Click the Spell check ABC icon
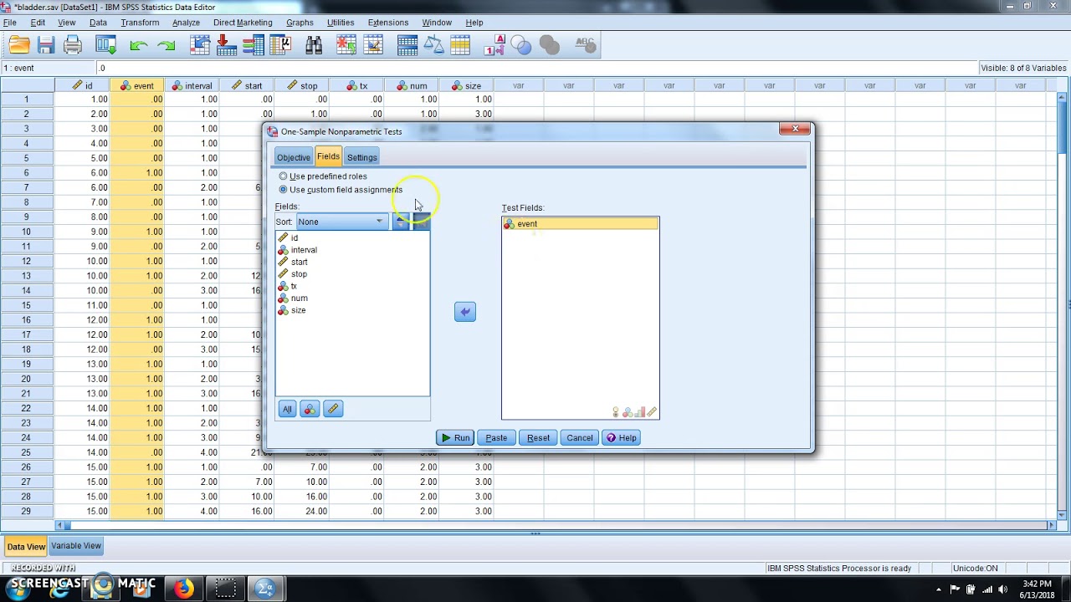 pos(586,45)
